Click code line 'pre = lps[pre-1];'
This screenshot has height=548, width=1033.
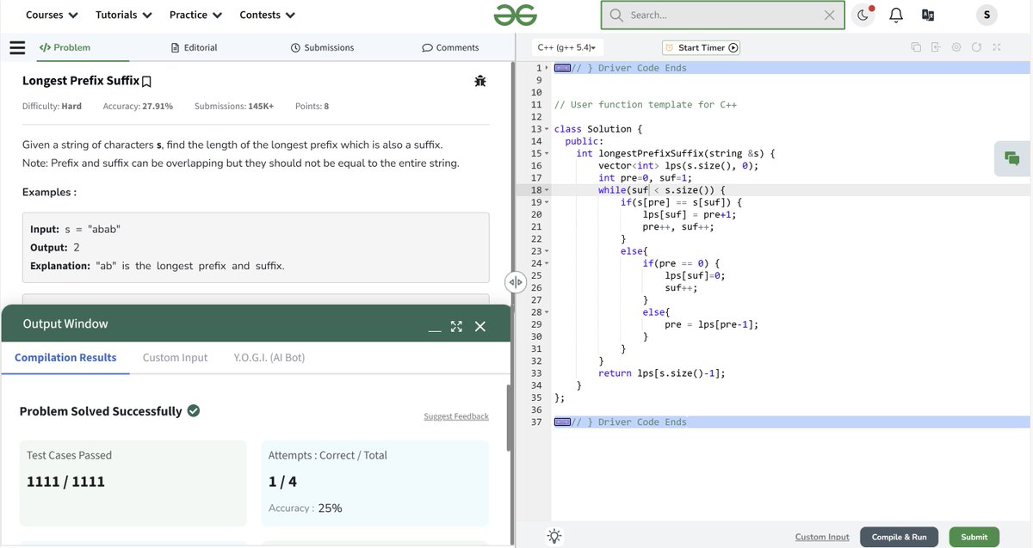click(711, 324)
